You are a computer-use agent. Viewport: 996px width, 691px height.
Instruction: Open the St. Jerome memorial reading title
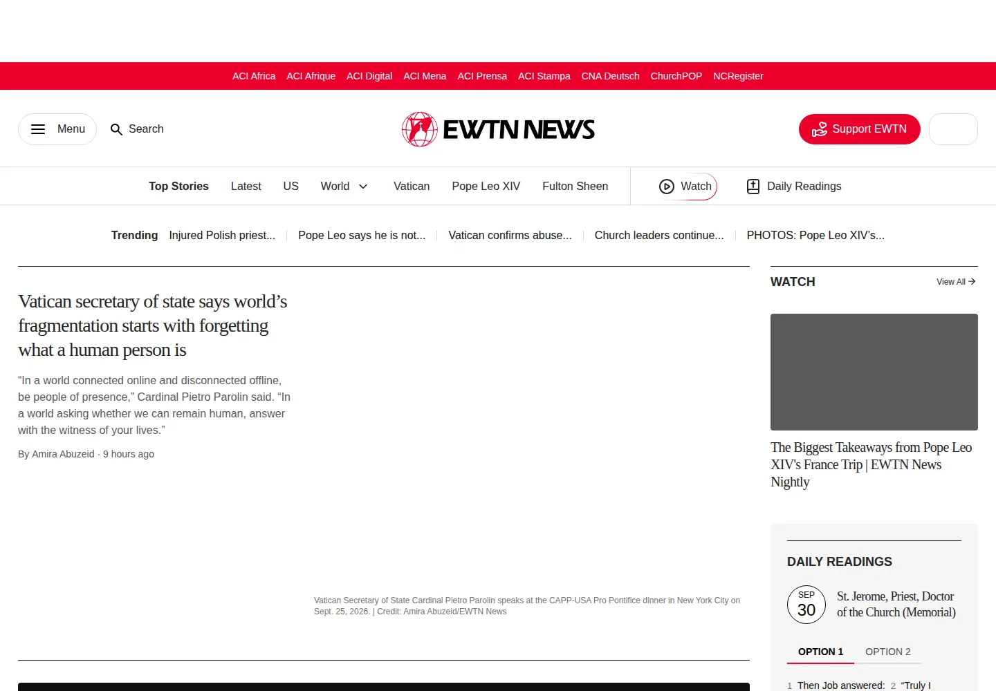pos(896,604)
